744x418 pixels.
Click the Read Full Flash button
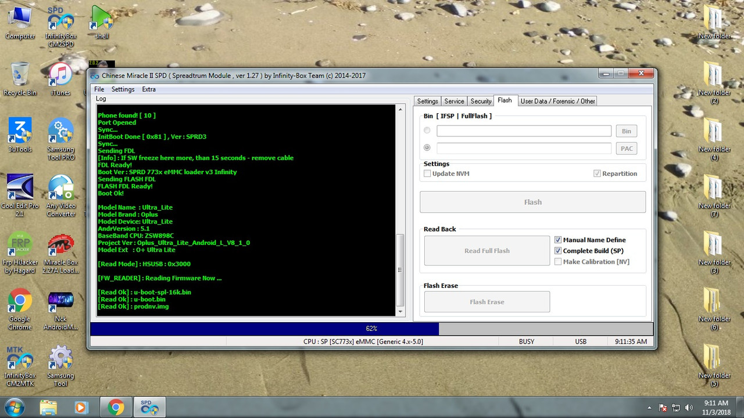(487, 251)
